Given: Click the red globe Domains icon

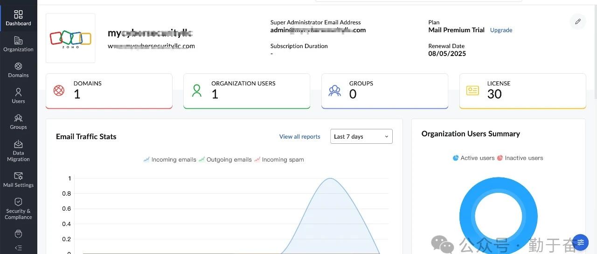Looking at the screenshot, I should click(x=59, y=91).
